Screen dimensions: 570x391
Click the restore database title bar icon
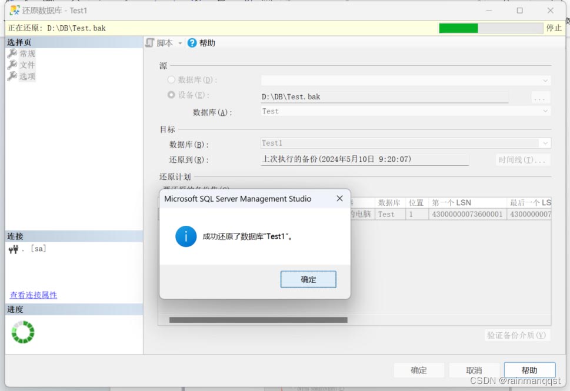click(x=15, y=11)
